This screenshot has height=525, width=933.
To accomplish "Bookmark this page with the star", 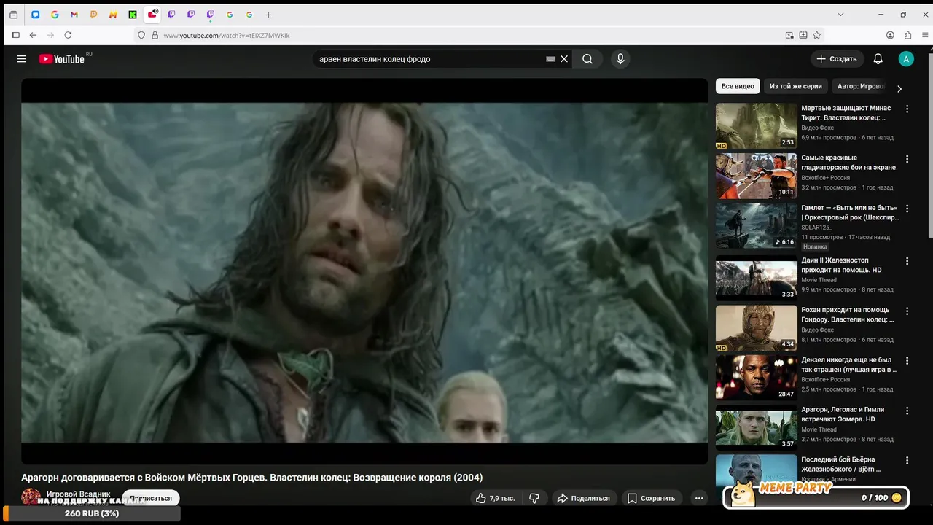I will coord(817,35).
